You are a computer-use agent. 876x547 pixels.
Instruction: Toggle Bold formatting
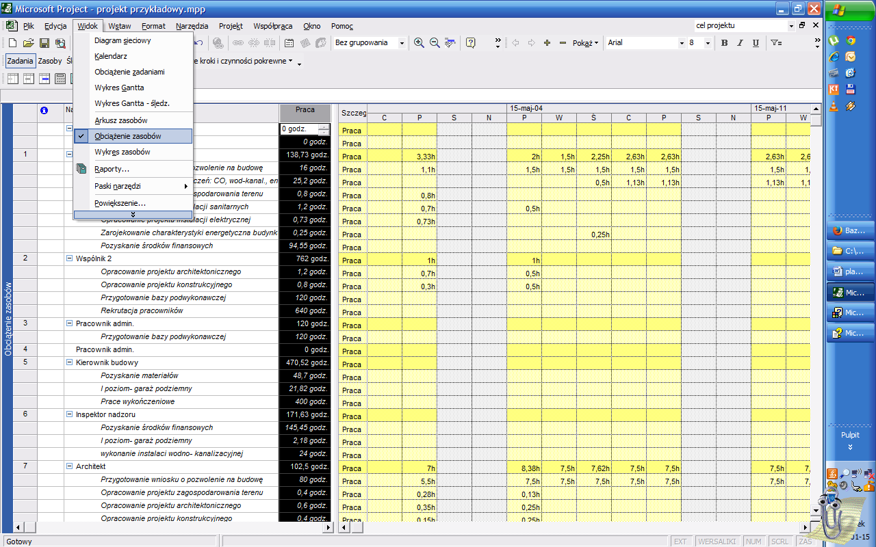coord(724,43)
